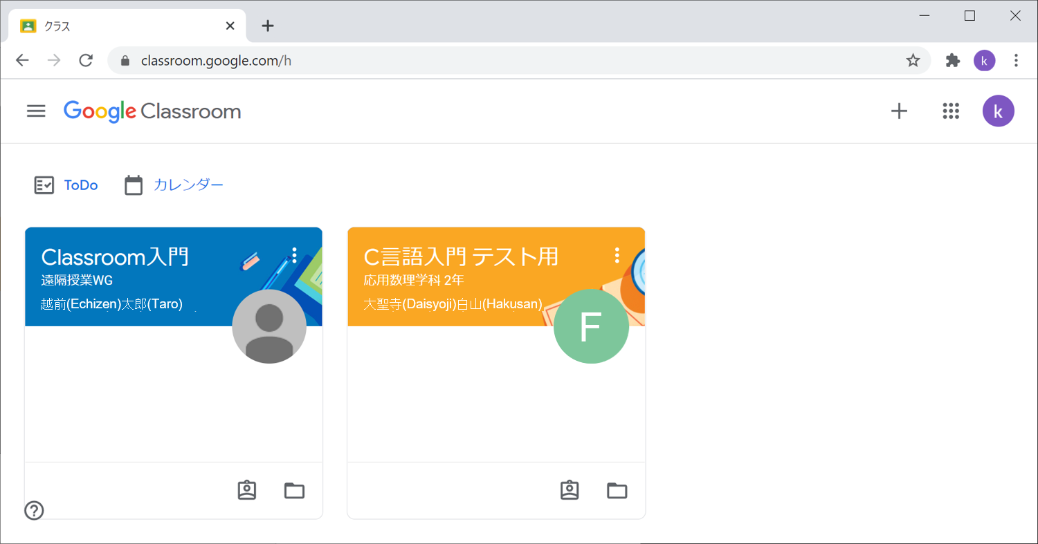Open three-dot menu on C言語入門 card
The height and width of the screenshot is (544, 1038).
click(x=617, y=255)
